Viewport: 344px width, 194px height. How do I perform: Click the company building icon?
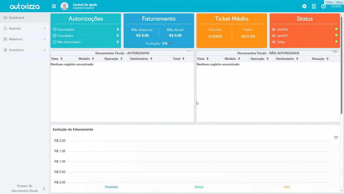314,6
